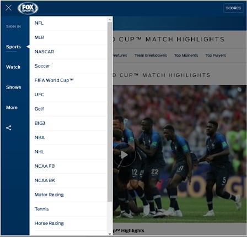Click the scrollbar up arrow in sports list

[x=110, y=19]
